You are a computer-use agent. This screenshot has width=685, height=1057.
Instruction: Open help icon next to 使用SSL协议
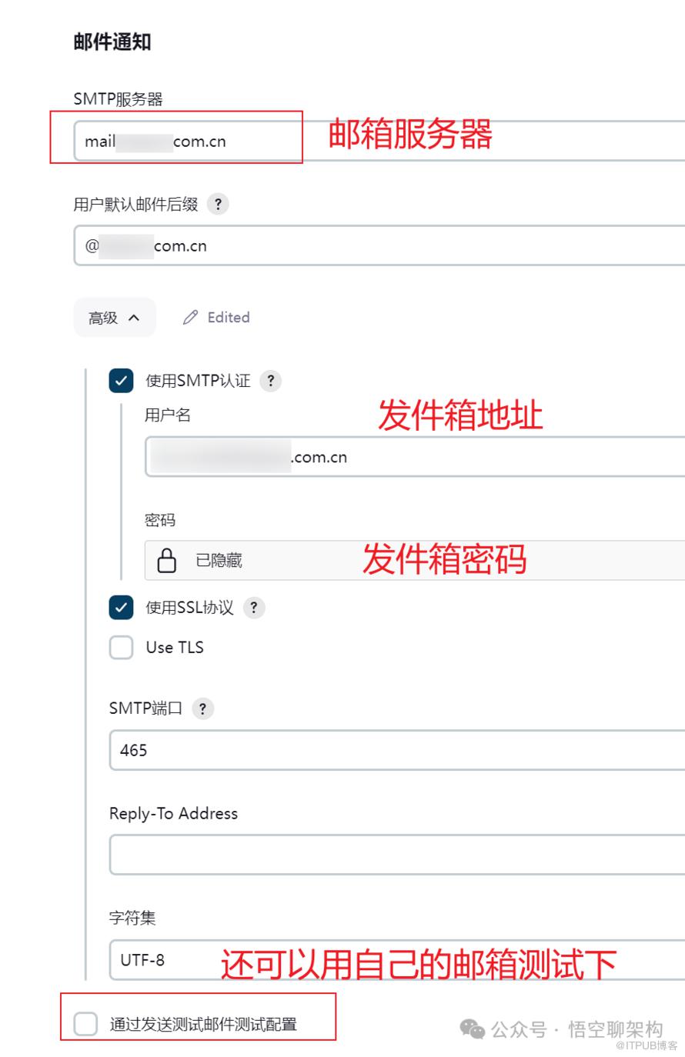click(x=254, y=608)
